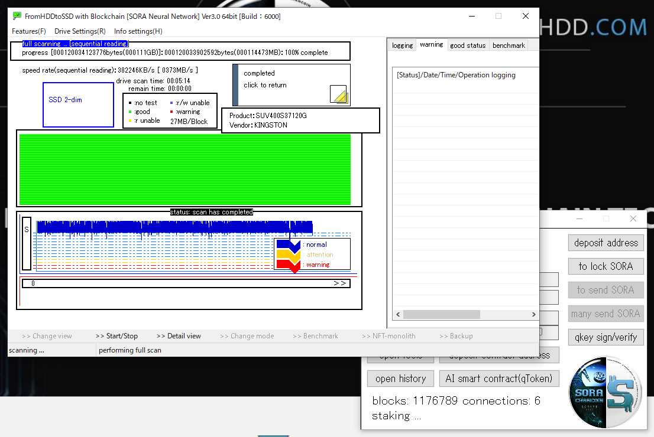Click the >> arrows on the graph position bar
This screenshot has width=654, height=437.
coord(340,283)
